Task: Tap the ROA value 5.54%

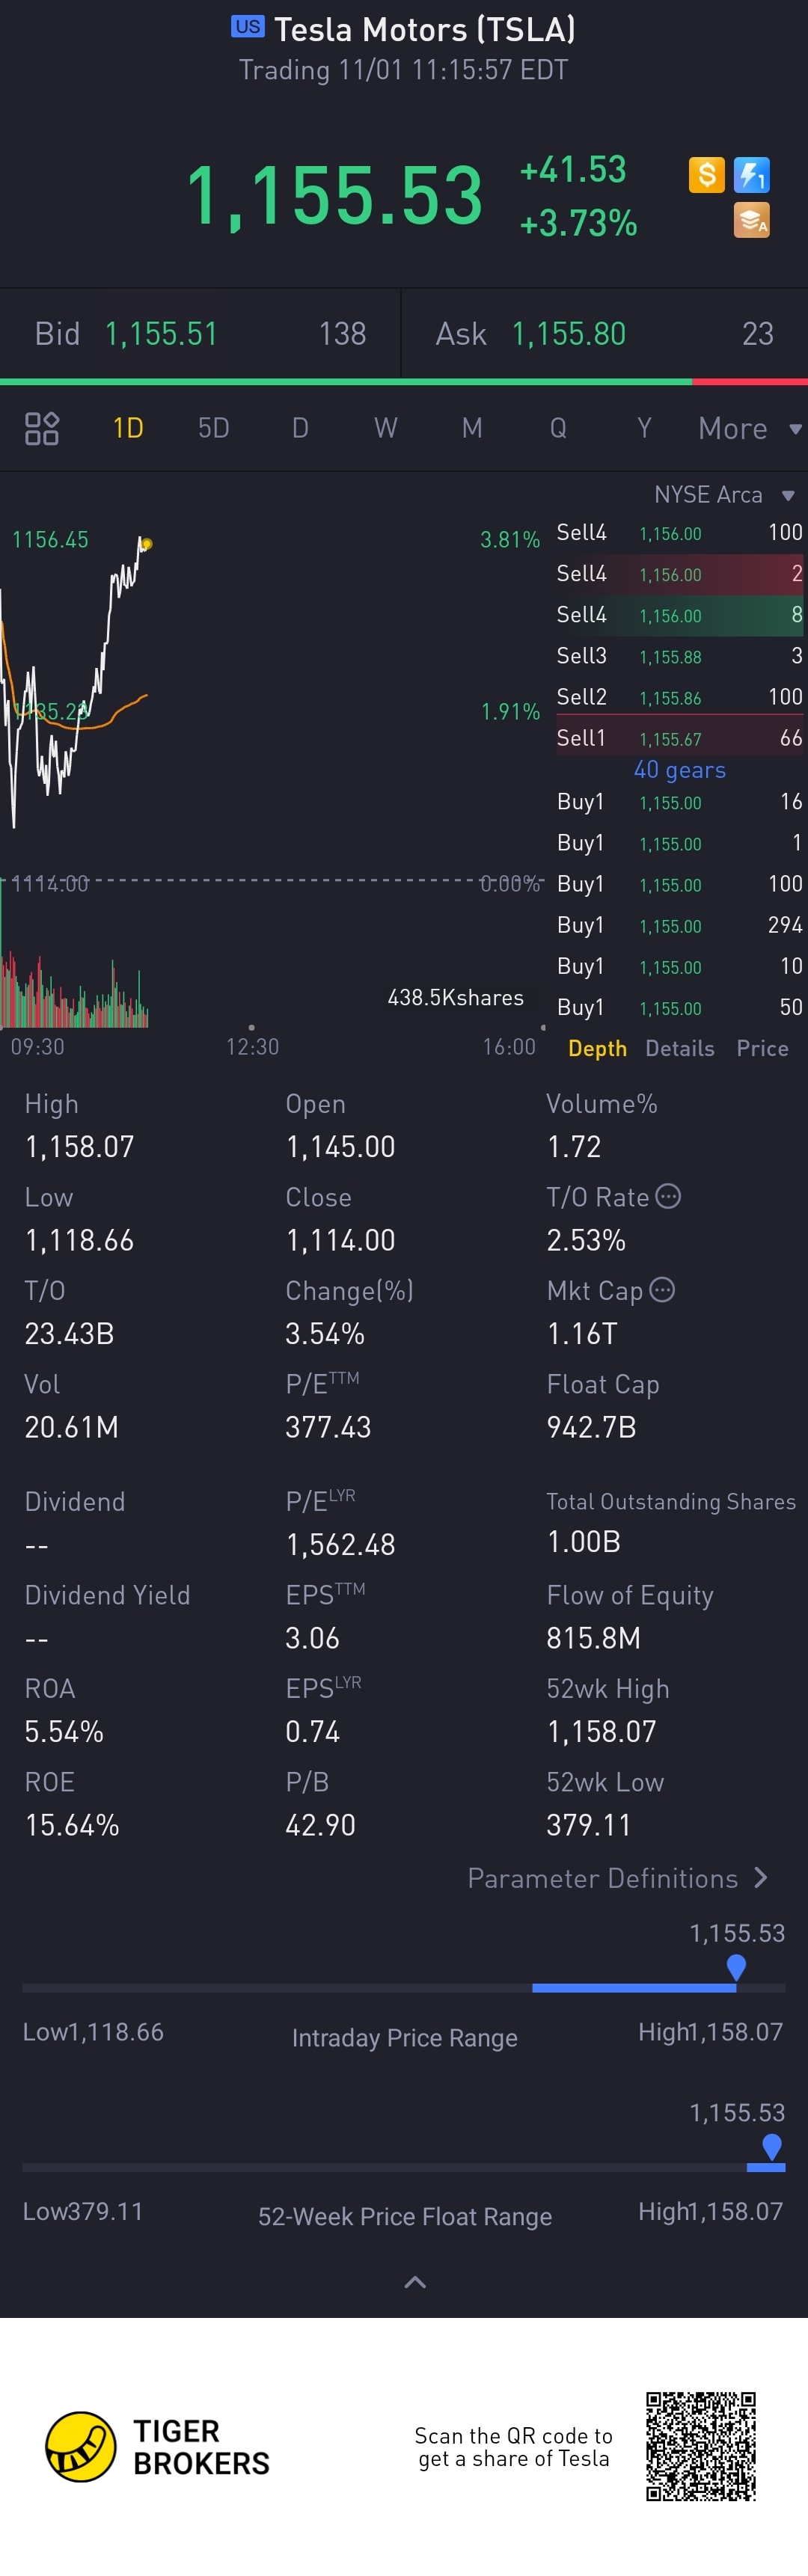Action: tap(64, 1732)
